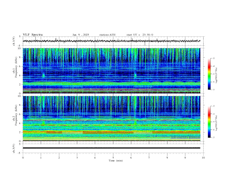Click the "ch.1(V)" waveform axis label
Image resolution: width=229 pixels, height=177 pixels.
point(14,41)
